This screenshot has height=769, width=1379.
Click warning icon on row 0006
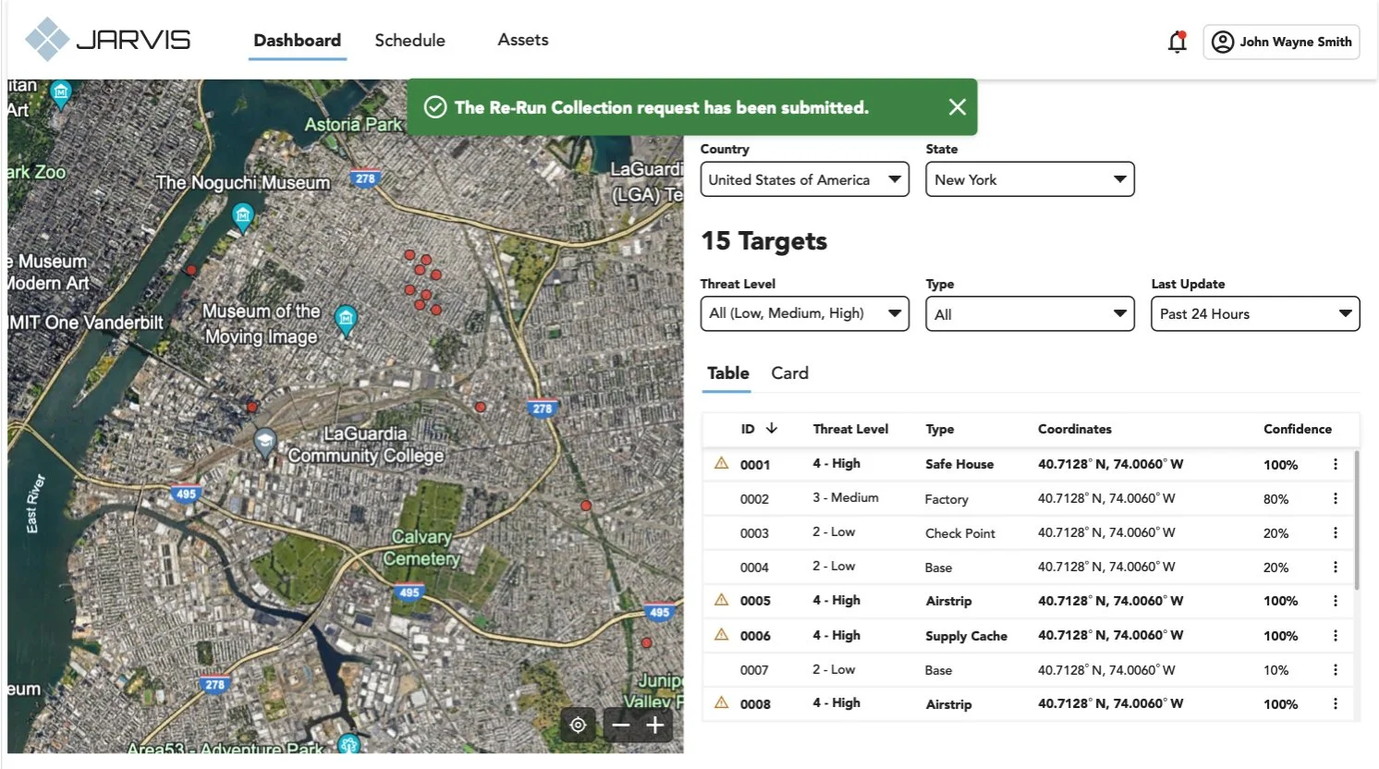coord(721,634)
